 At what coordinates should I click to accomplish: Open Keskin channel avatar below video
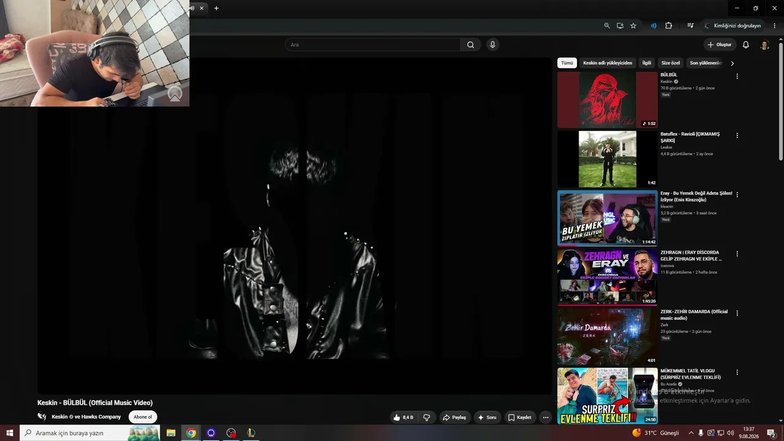tap(42, 417)
